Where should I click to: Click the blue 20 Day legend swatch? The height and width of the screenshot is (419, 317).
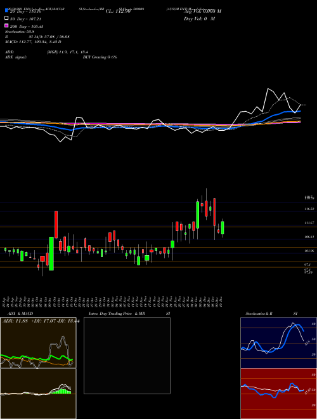[6, 11]
